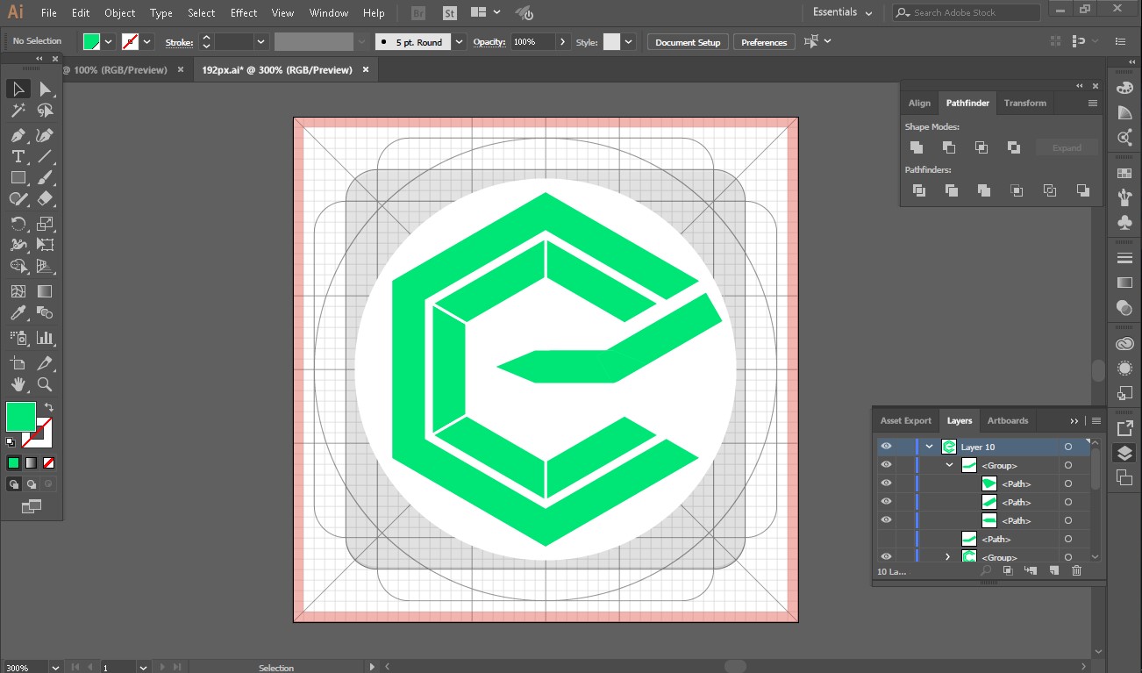
Task: Click the Unite shape mode icon
Action: coord(917,147)
